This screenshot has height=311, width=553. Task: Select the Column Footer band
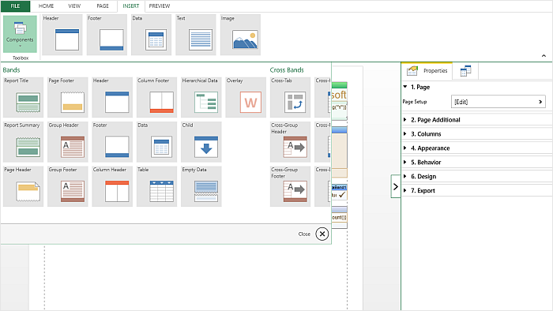pos(156,97)
